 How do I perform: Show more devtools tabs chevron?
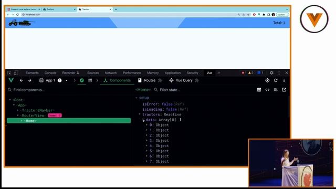(x=218, y=73)
